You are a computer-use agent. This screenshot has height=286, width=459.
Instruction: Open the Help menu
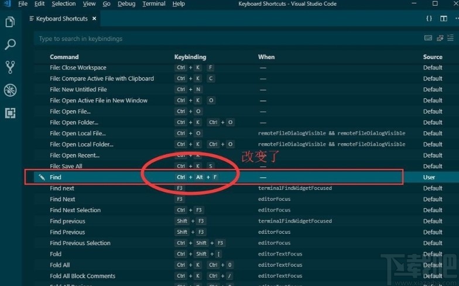[179, 4]
